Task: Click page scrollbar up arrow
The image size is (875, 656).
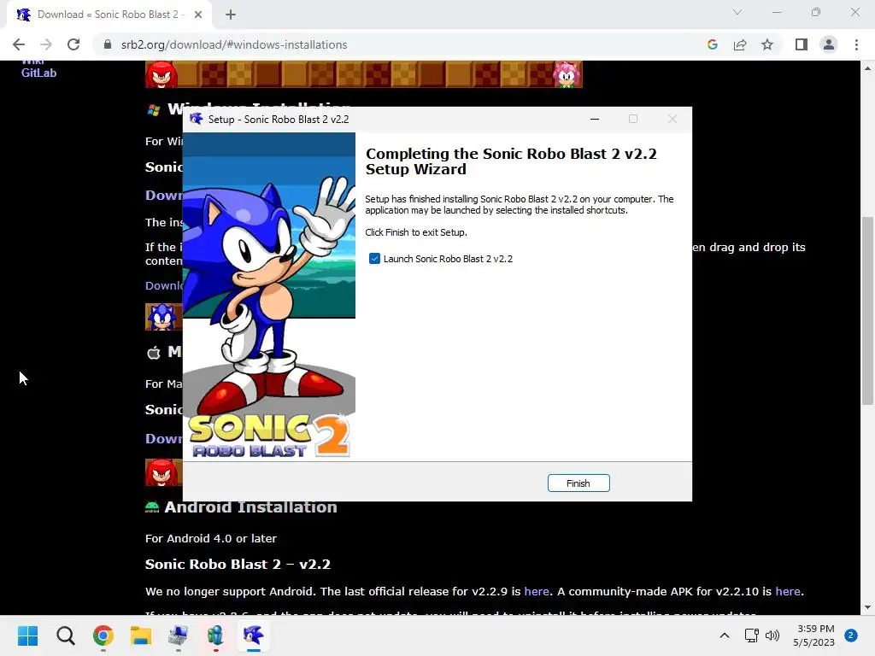Action: pyautogui.click(x=868, y=68)
